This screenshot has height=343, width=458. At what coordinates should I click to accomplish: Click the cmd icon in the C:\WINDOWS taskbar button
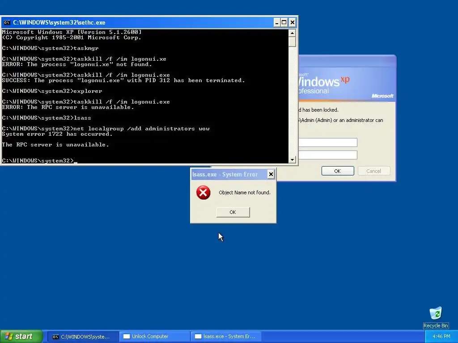coord(55,337)
